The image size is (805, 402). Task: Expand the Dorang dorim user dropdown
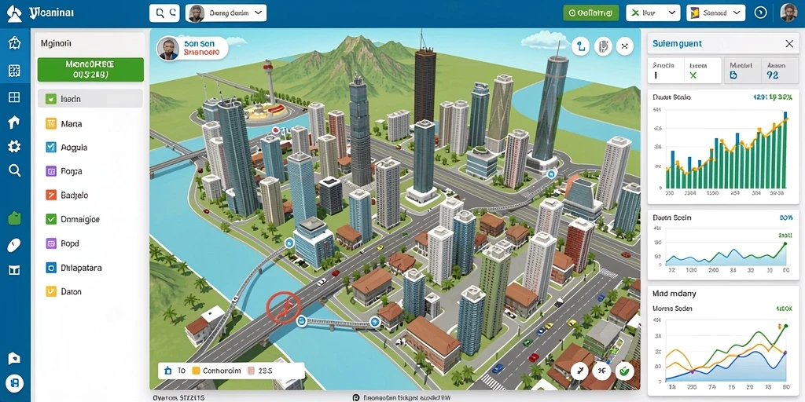tap(226, 13)
